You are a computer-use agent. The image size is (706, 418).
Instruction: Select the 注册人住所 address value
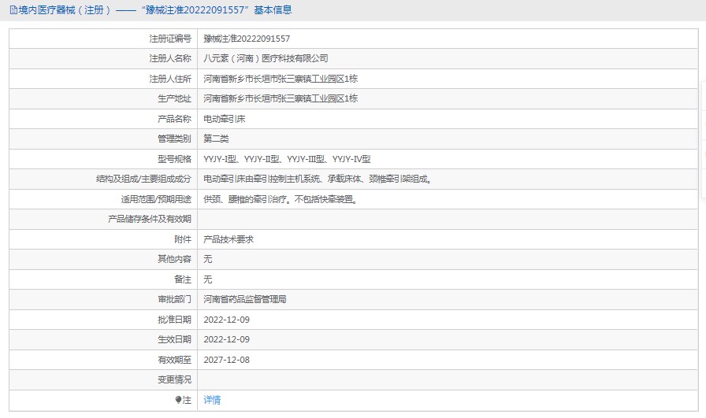(x=281, y=79)
